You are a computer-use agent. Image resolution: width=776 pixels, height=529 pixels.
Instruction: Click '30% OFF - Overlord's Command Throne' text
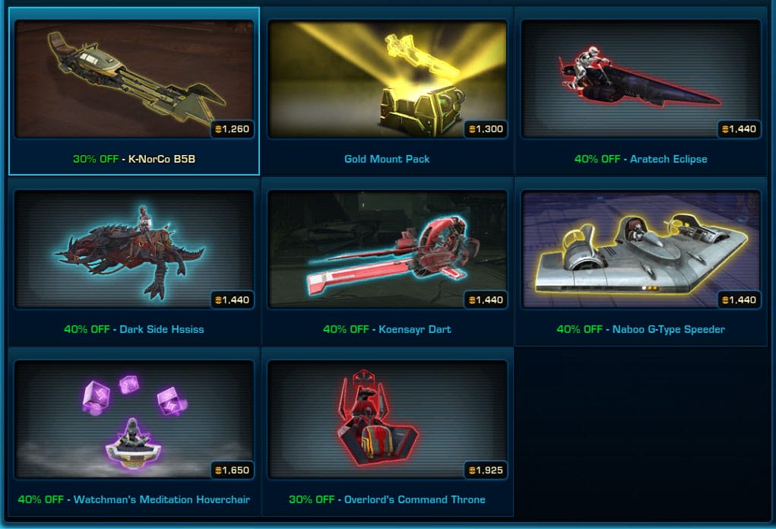coord(387,500)
